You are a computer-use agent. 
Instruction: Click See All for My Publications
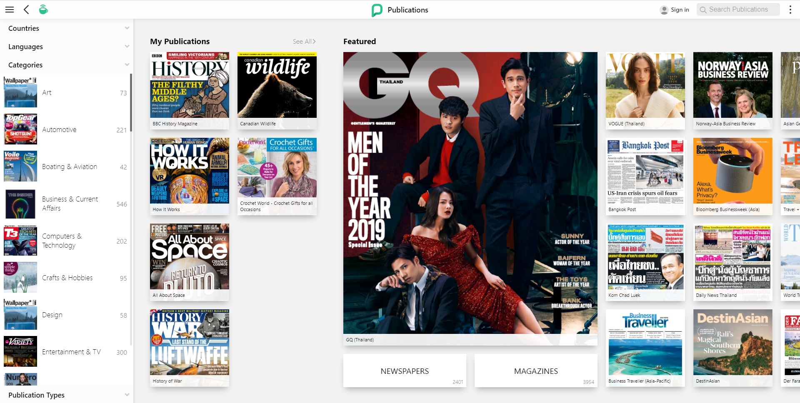point(304,42)
